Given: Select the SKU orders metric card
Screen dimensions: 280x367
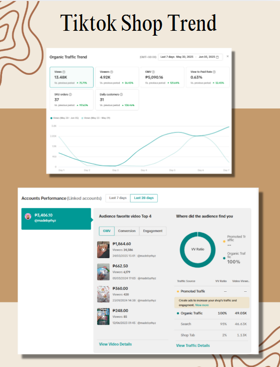Looking at the screenshot, I should [72, 100].
